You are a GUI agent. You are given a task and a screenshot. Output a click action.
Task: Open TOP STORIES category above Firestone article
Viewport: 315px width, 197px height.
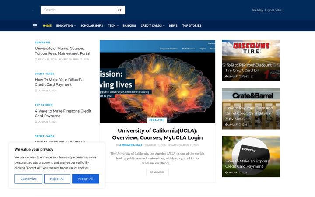click(44, 105)
